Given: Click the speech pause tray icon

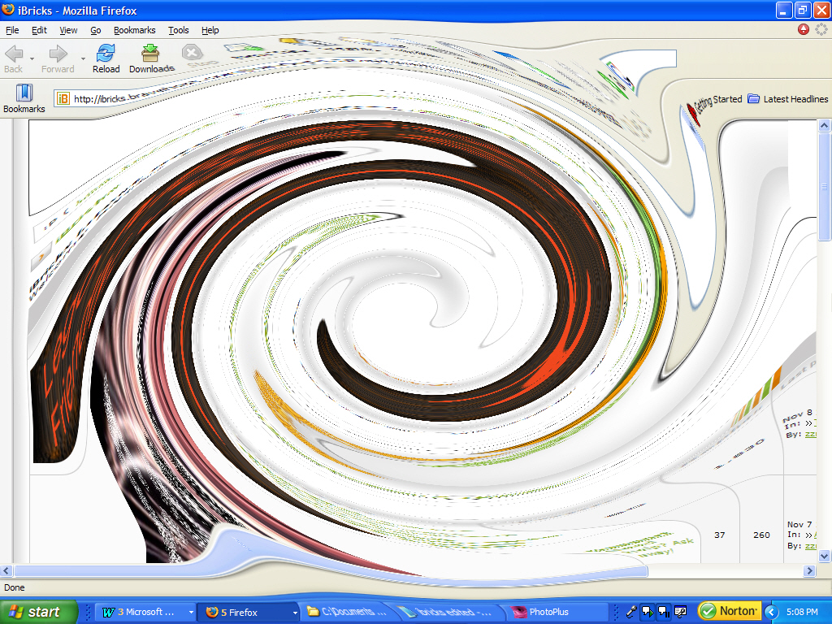Looking at the screenshot, I should (x=664, y=612).
